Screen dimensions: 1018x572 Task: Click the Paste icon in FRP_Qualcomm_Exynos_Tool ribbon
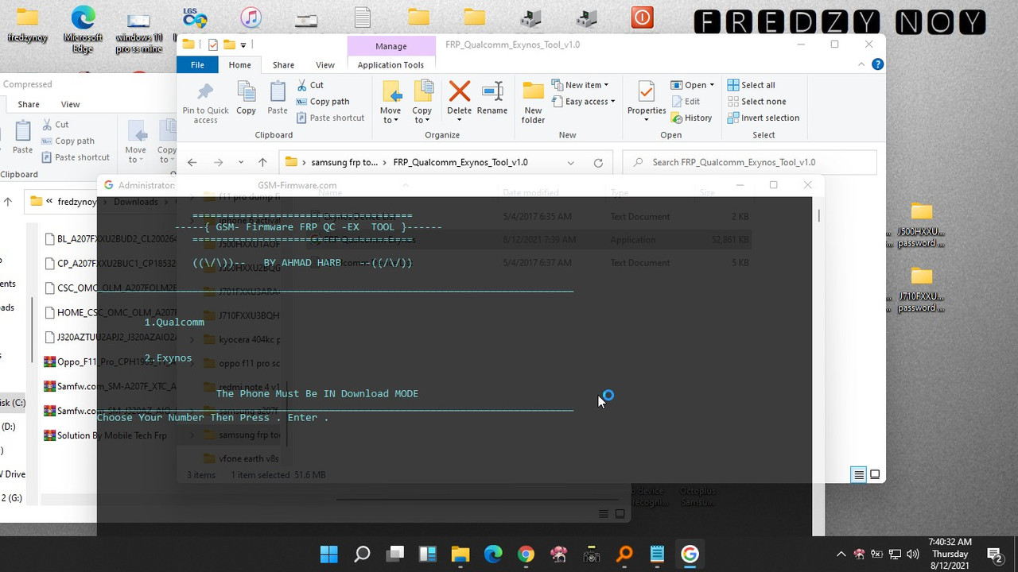point(278,99)
